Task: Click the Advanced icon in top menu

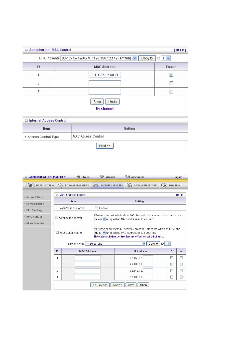Action: [128, 177]
